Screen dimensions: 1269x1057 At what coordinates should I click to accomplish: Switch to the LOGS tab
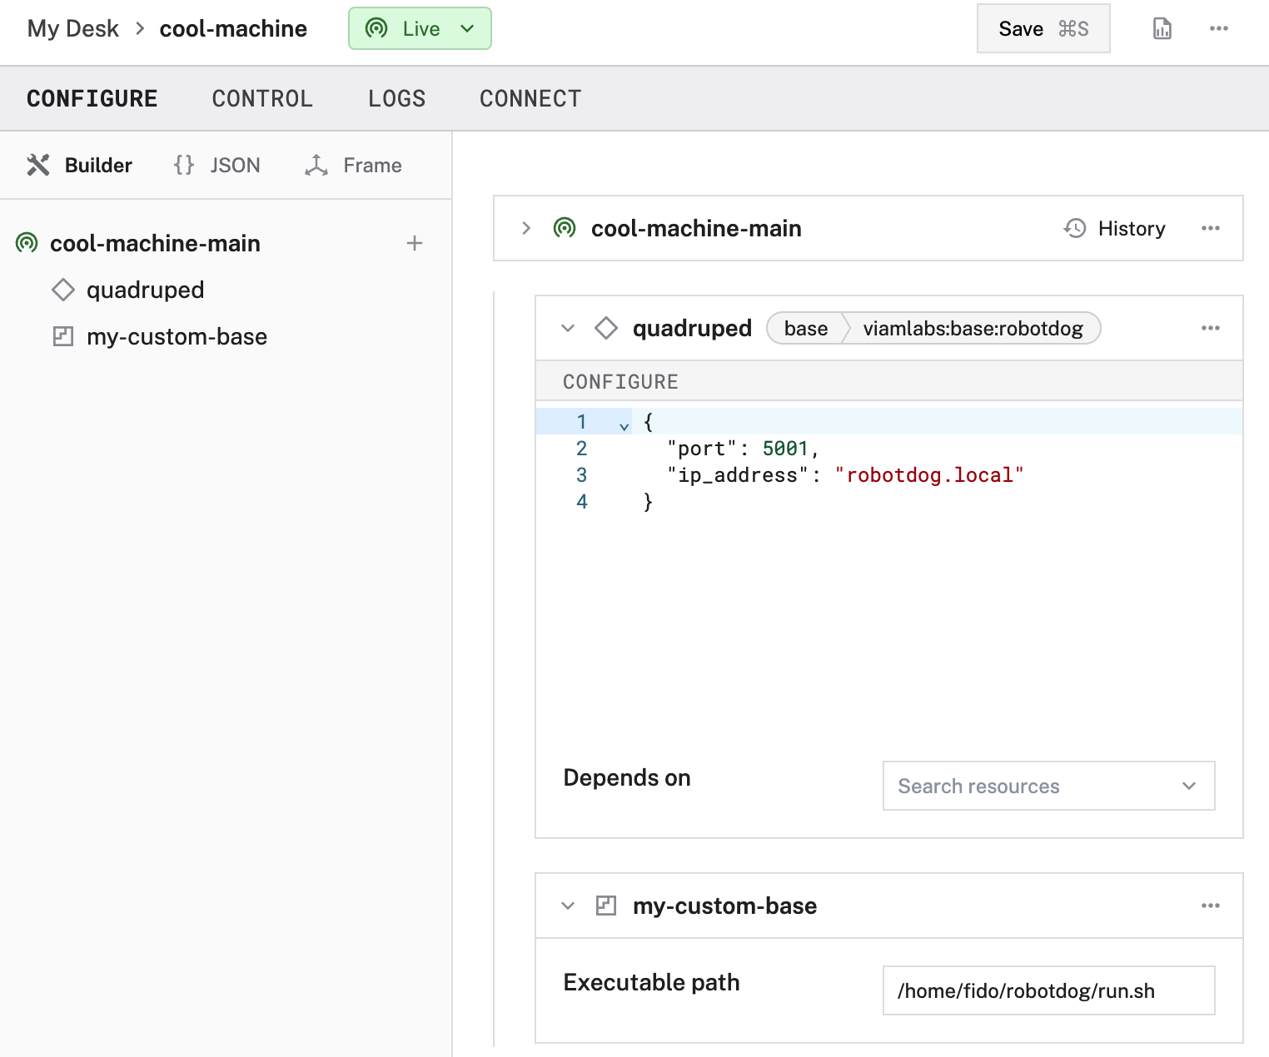point(396,98)
